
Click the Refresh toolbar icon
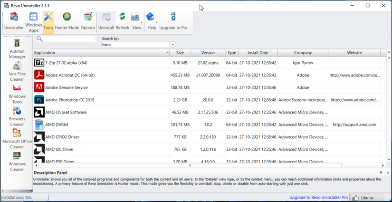(122, 22)
